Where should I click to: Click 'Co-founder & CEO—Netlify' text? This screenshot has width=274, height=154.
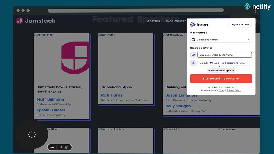[54, 104]
